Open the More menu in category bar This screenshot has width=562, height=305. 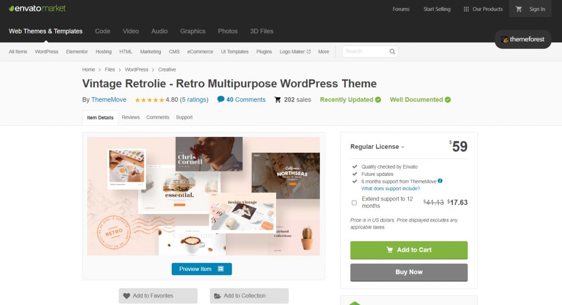323,52
